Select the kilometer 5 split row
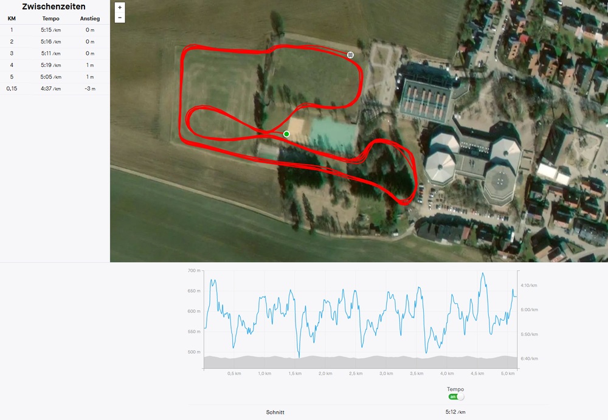 pyautogui.click(x=55, y=77)
